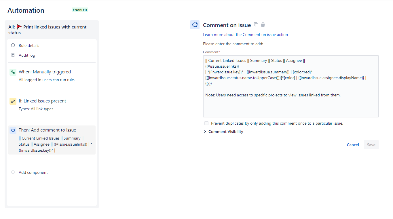Click the Comment on issue refresh icon

coord(195,25)
